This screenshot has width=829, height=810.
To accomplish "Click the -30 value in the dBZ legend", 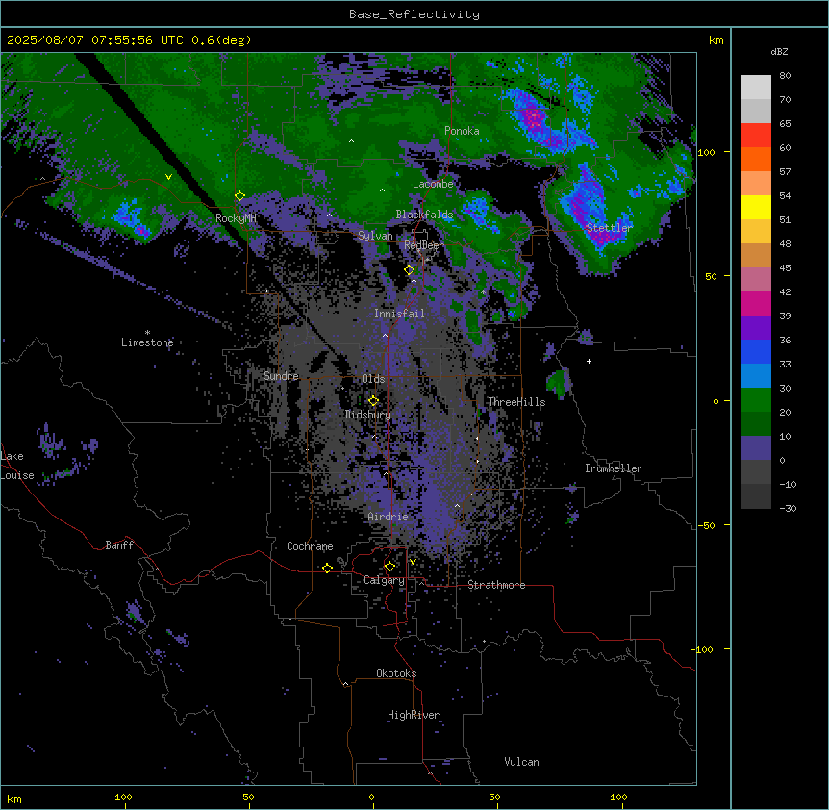I will [788, 509].
